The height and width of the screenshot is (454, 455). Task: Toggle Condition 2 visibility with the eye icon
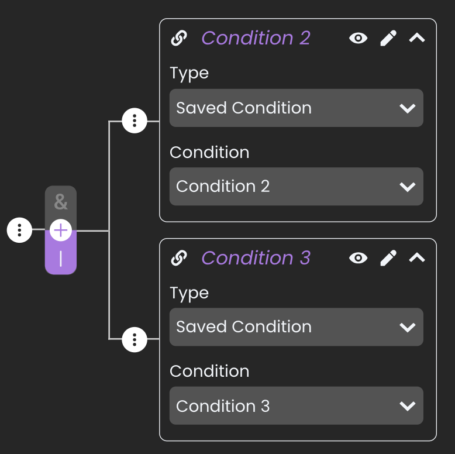(x=358, y=38)
